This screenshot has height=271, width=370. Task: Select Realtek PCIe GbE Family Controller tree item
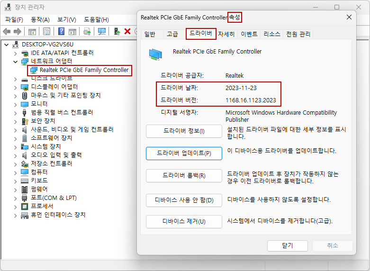pos(84,70)
